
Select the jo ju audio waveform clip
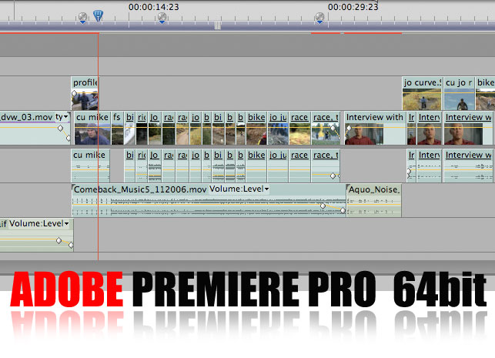[278, 166]
